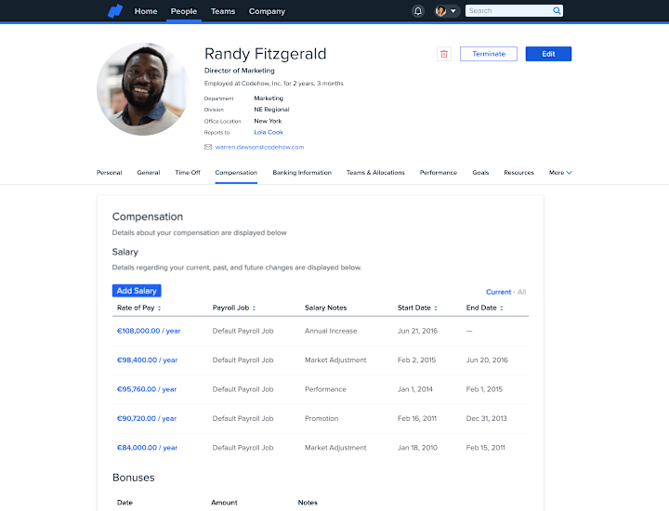Open the user avatar menu

pyautogui.click(x=446, y=11)
